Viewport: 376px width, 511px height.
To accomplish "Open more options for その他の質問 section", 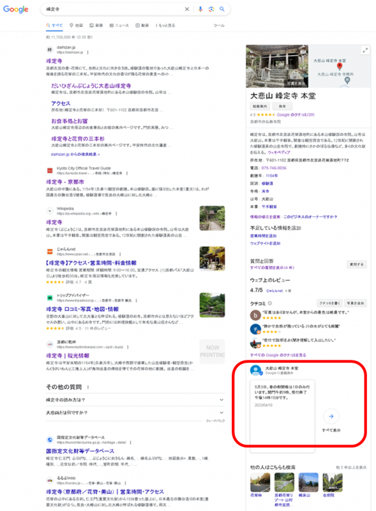I will click(88, 387).
